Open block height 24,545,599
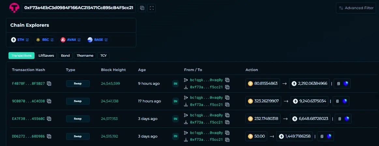Image resolution: width=379 pixels, height=146 pixels. point(110,84)
